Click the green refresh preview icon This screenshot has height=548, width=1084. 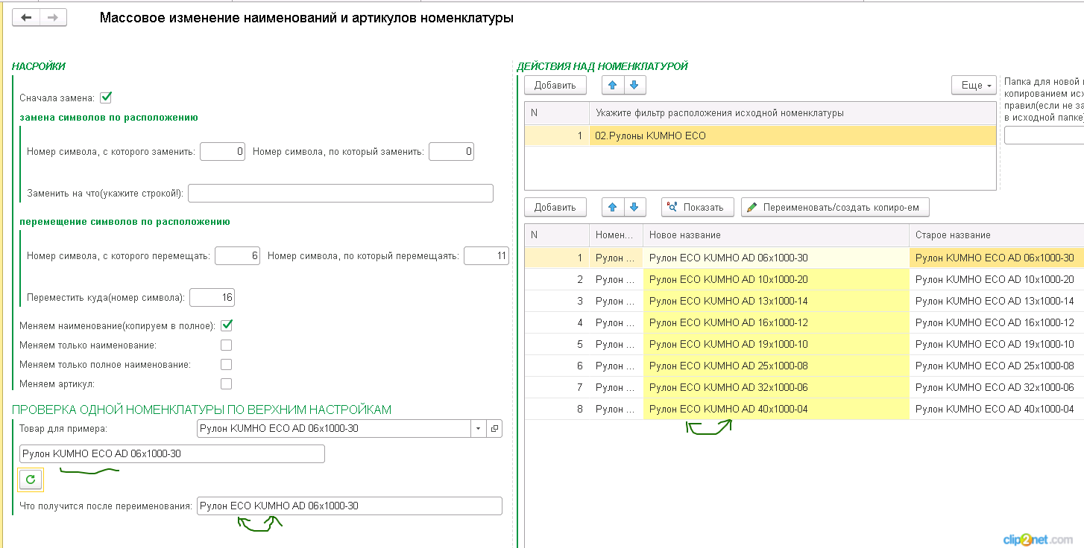[x=31, y=479]
